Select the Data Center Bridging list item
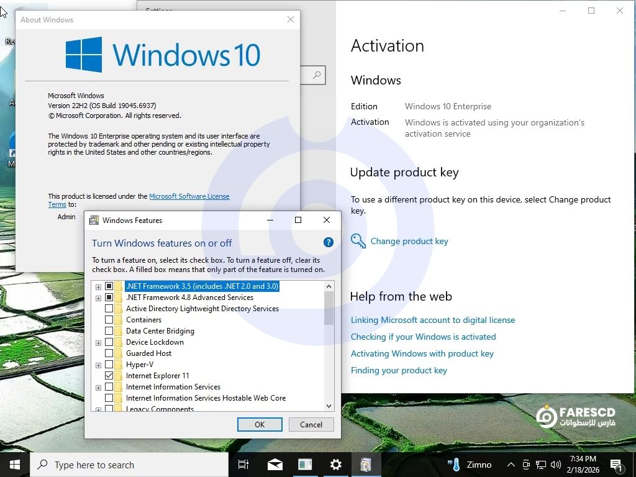 (x=160, y=331)
